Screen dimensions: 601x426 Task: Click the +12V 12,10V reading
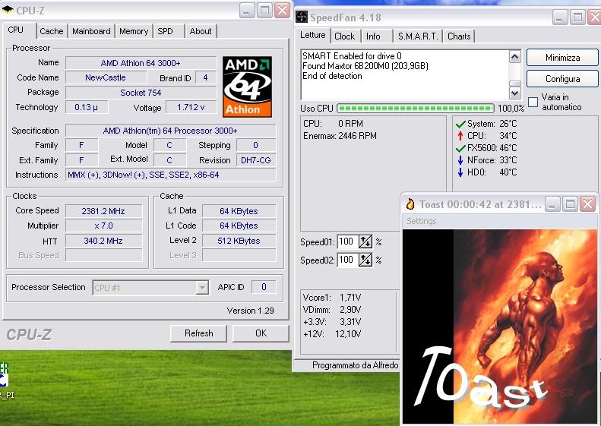[x=332, y=333]
